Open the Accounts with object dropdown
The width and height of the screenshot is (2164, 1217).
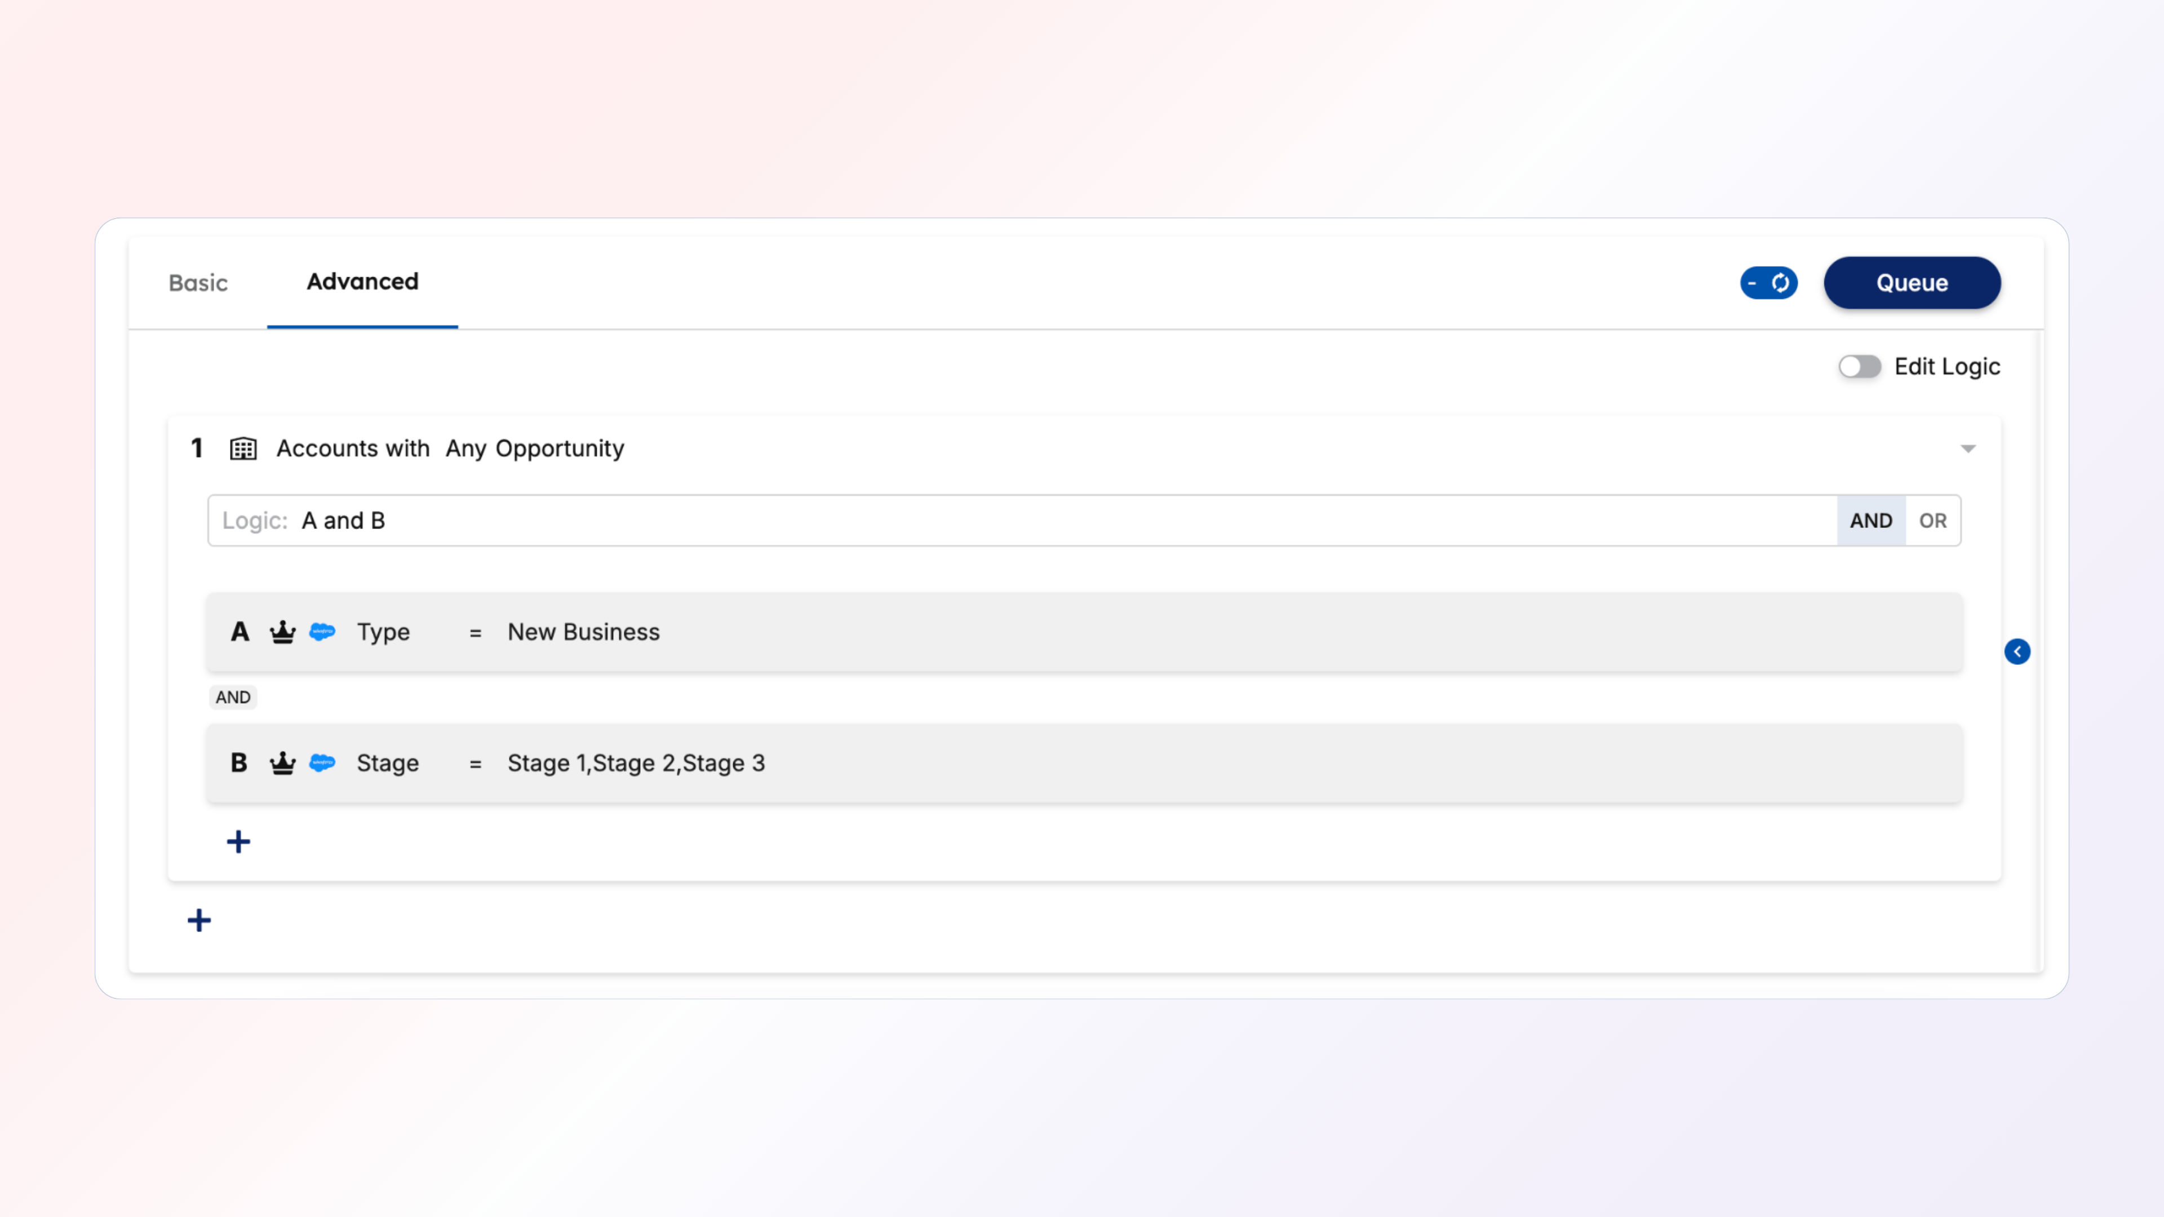click(353, 448)
